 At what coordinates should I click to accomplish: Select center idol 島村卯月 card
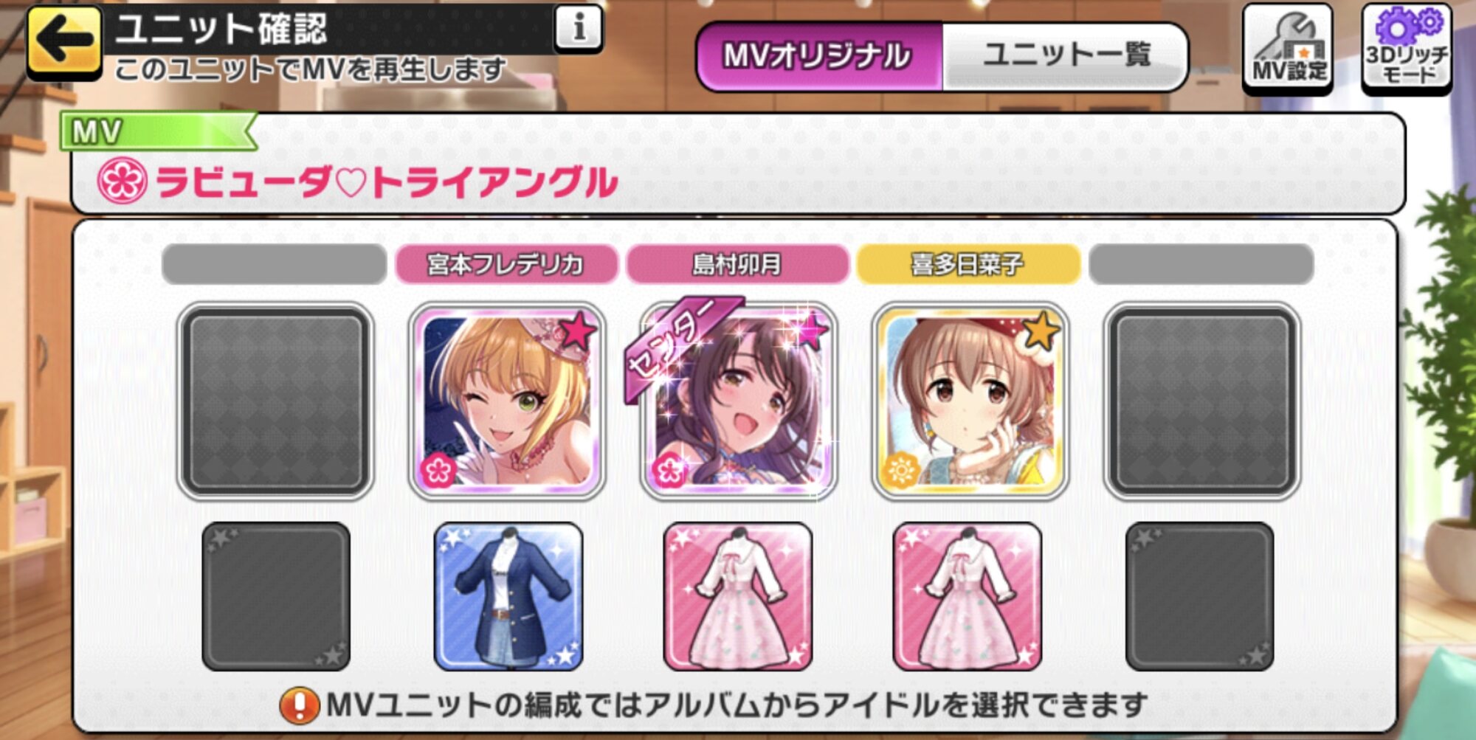tap(738, 401)
